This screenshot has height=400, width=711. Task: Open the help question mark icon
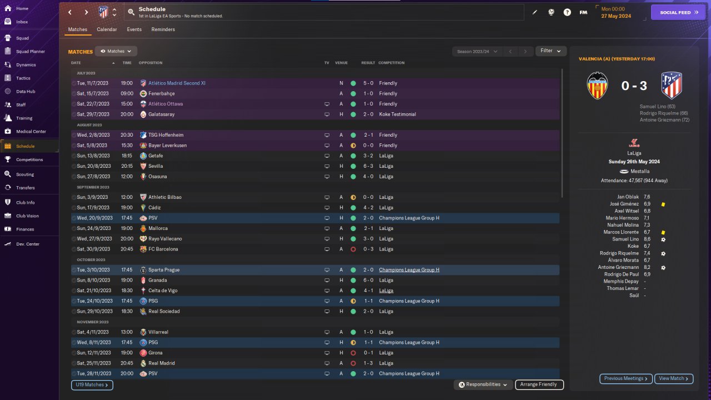(x=567, y=12)
